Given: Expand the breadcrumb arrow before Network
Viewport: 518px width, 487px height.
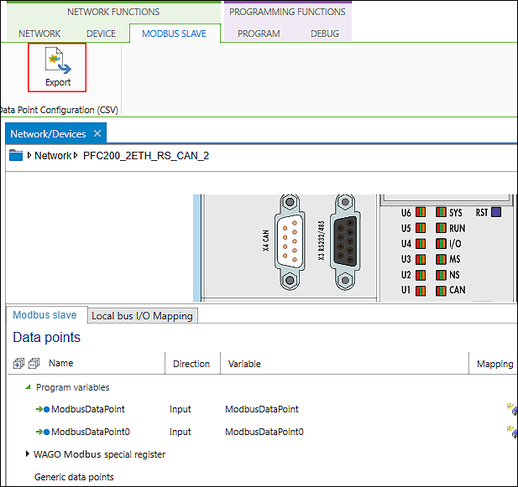Looking at the screenshot, I should click(29, 155).
